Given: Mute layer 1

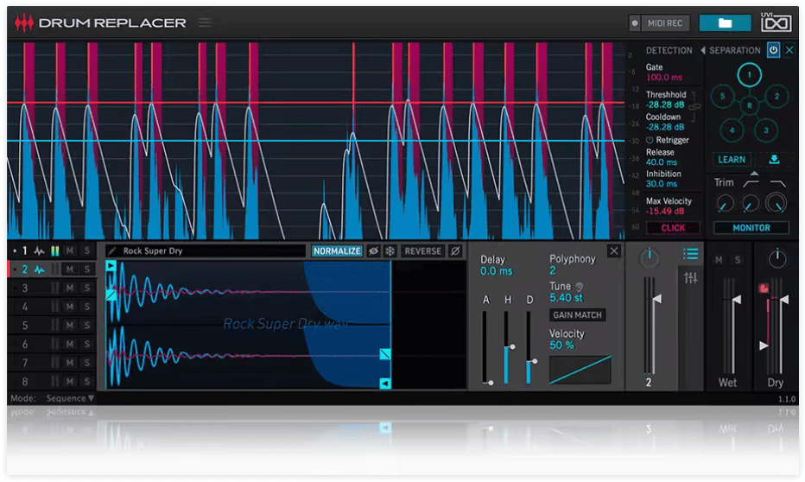Looking at the screenshot, I should coord(70,251).
